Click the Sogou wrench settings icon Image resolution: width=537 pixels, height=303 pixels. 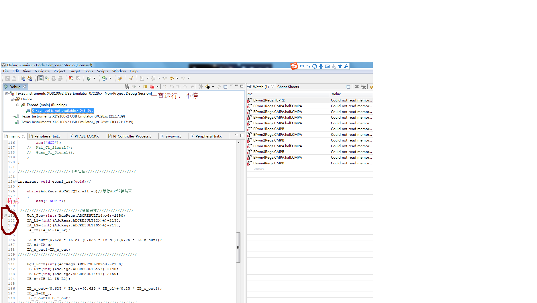pyautogui.click(x=346, y=66)
